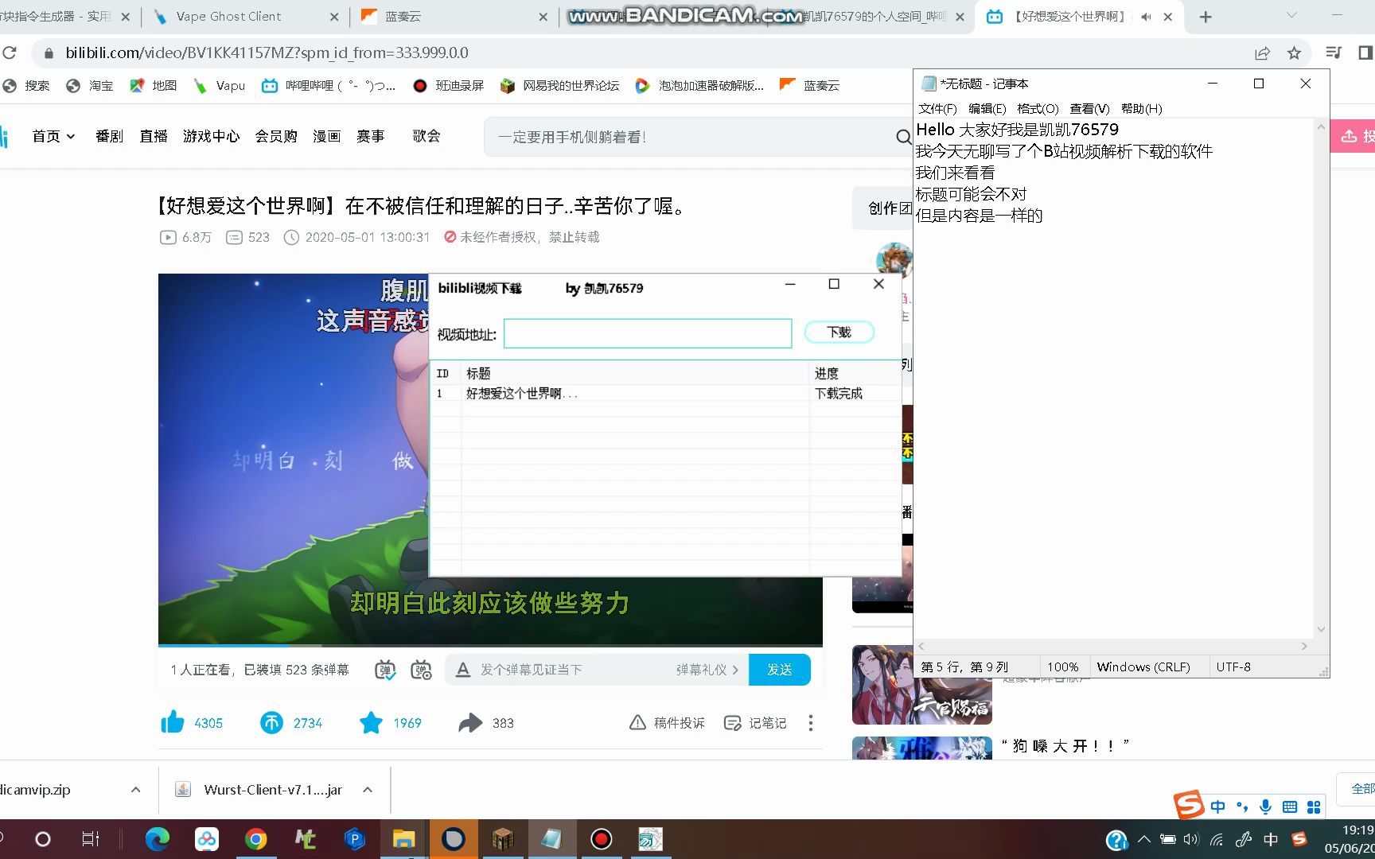Click the system tray volume icon

point(1190,839)
